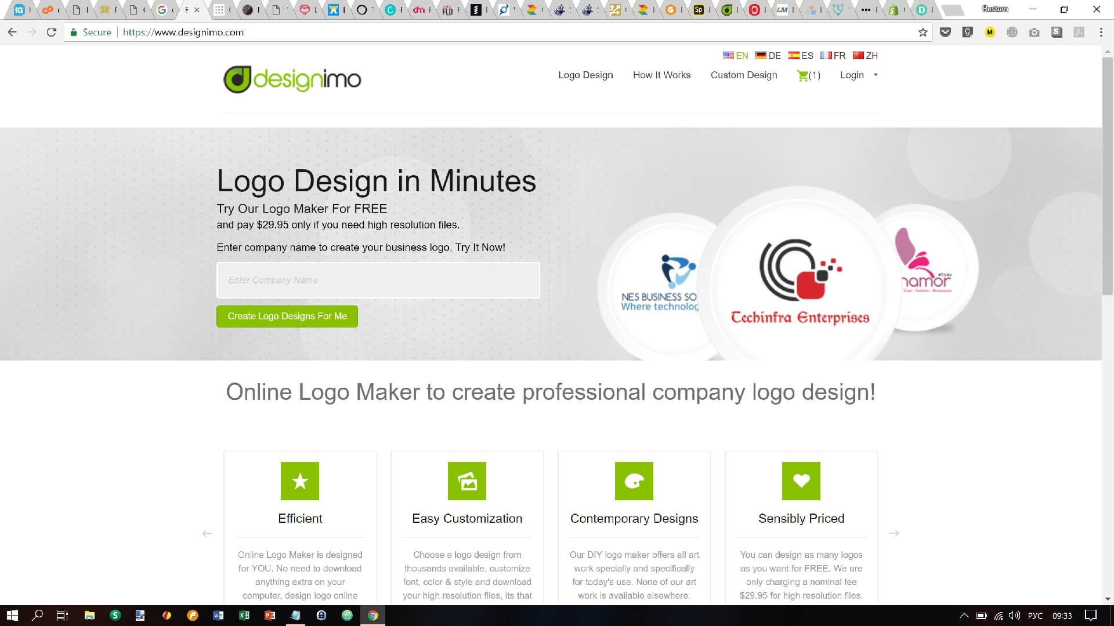Click the Easy Customization card heading
Viewport: 1114px width, 626px height.
pyautogui.click(x=467, y=519)
